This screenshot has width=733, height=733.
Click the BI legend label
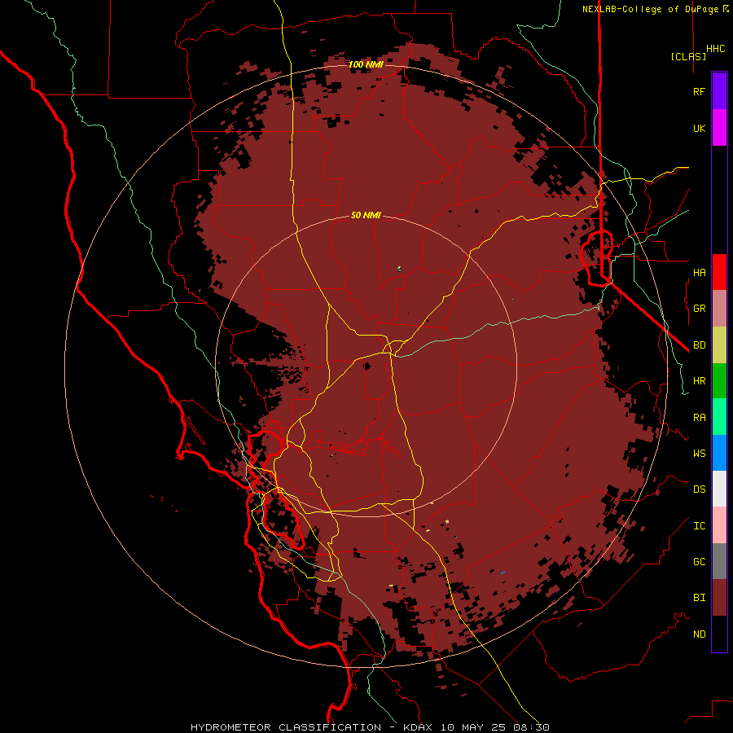point(699,598)
